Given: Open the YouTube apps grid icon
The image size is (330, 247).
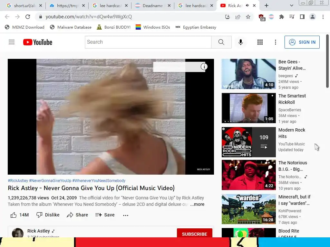Looking at the screenshot, I should click(260, 42).
